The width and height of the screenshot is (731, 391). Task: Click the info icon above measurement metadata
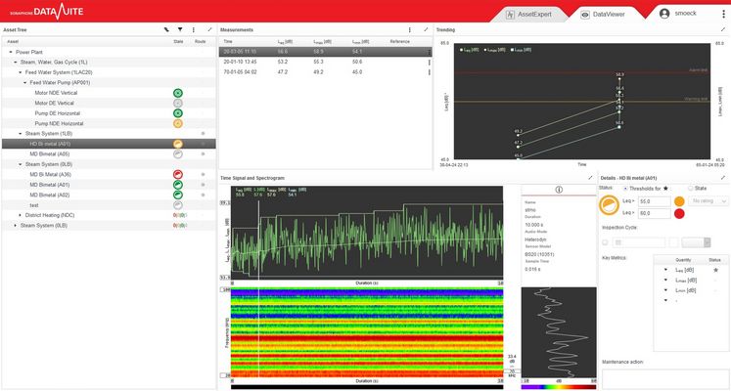(x=558, y=190)
